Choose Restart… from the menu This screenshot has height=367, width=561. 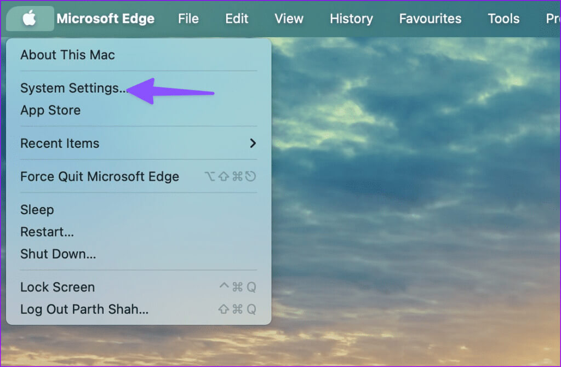point(139,232)
